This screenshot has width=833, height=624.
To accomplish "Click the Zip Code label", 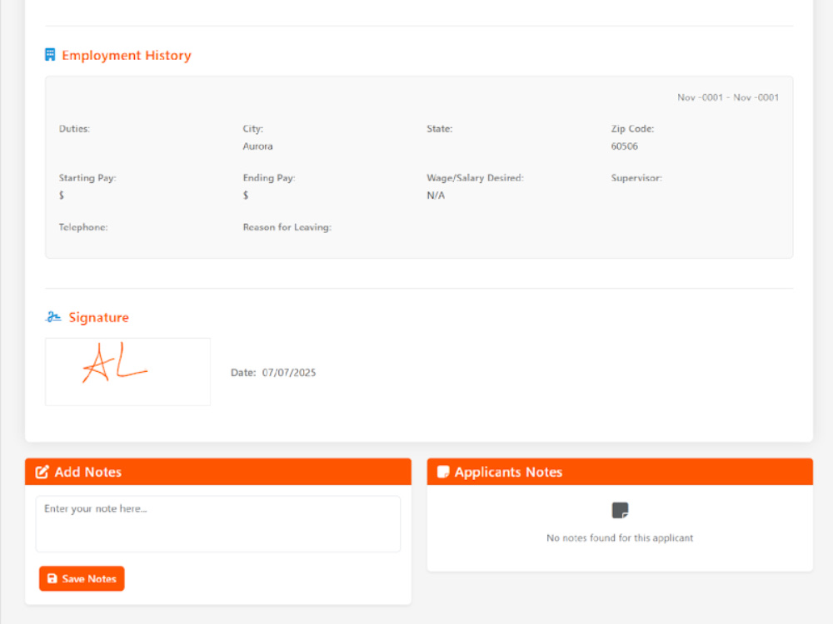I will (x=632, y=128).
